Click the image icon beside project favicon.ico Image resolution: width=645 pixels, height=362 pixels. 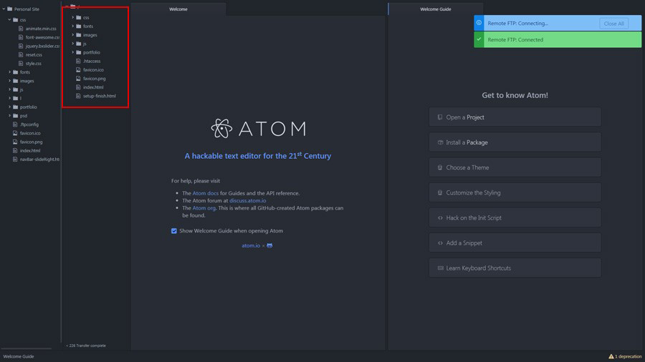pyautogui.click(x=15, y=133)
